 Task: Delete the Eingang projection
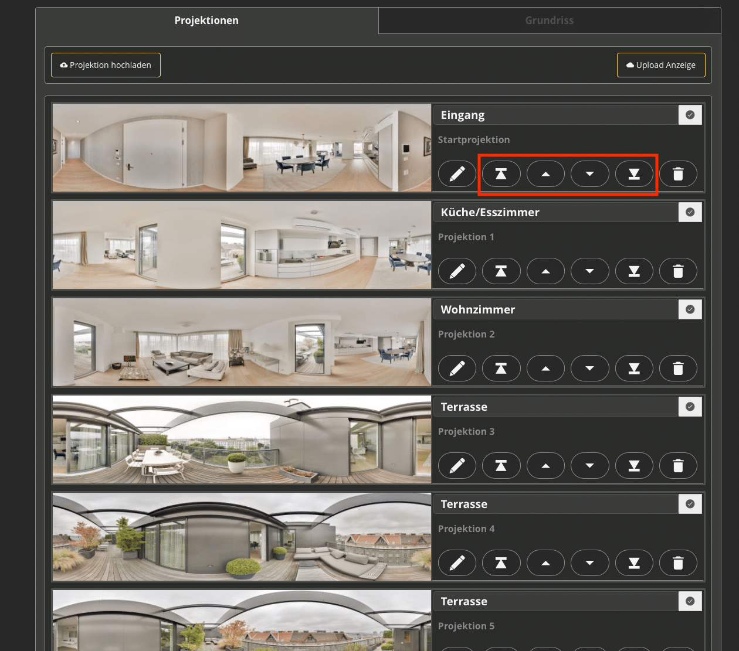678,174
